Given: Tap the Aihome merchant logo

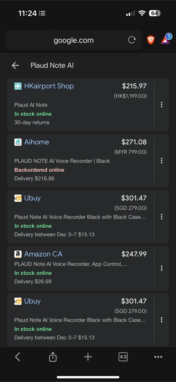Looking at the screenshot, I should [x=17, y=142].
